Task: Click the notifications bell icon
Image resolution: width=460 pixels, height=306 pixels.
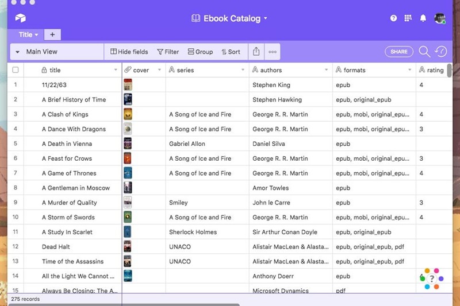Action: point(423,18)
